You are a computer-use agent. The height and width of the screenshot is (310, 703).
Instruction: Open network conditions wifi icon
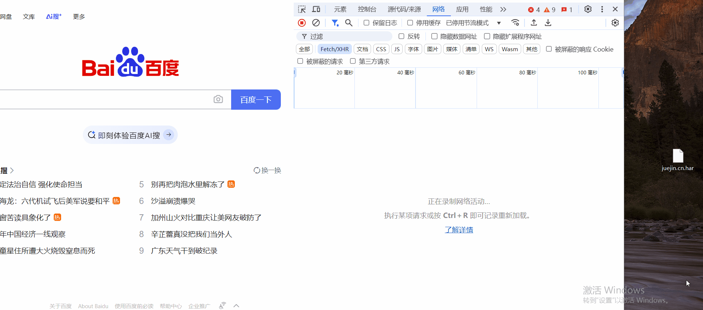(515, 23)
